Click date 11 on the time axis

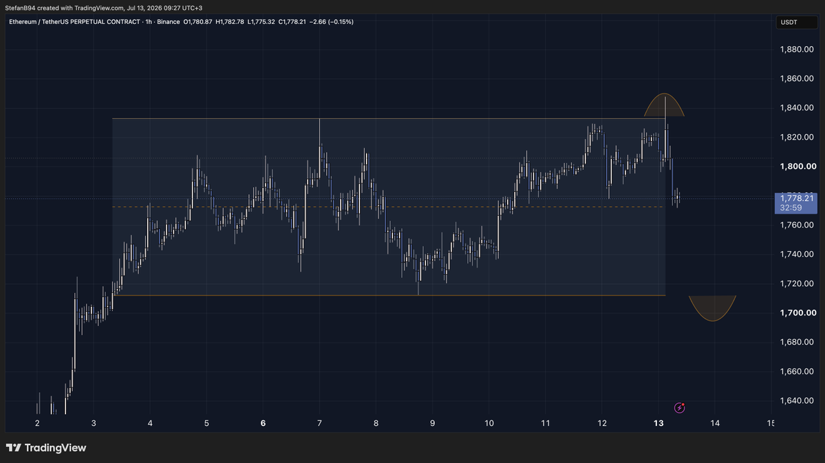(545, 423)
